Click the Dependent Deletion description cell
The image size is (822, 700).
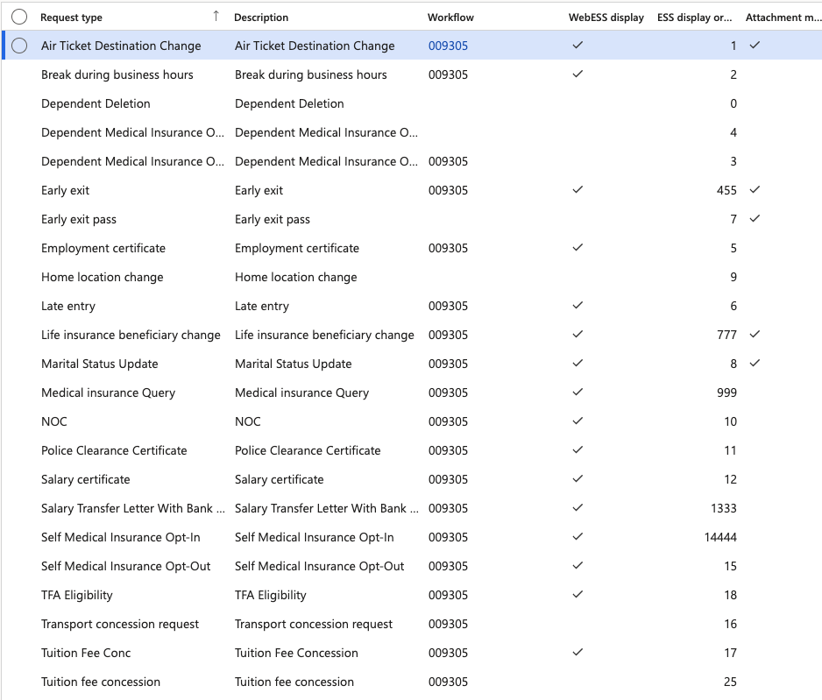(x=289, y=103)
